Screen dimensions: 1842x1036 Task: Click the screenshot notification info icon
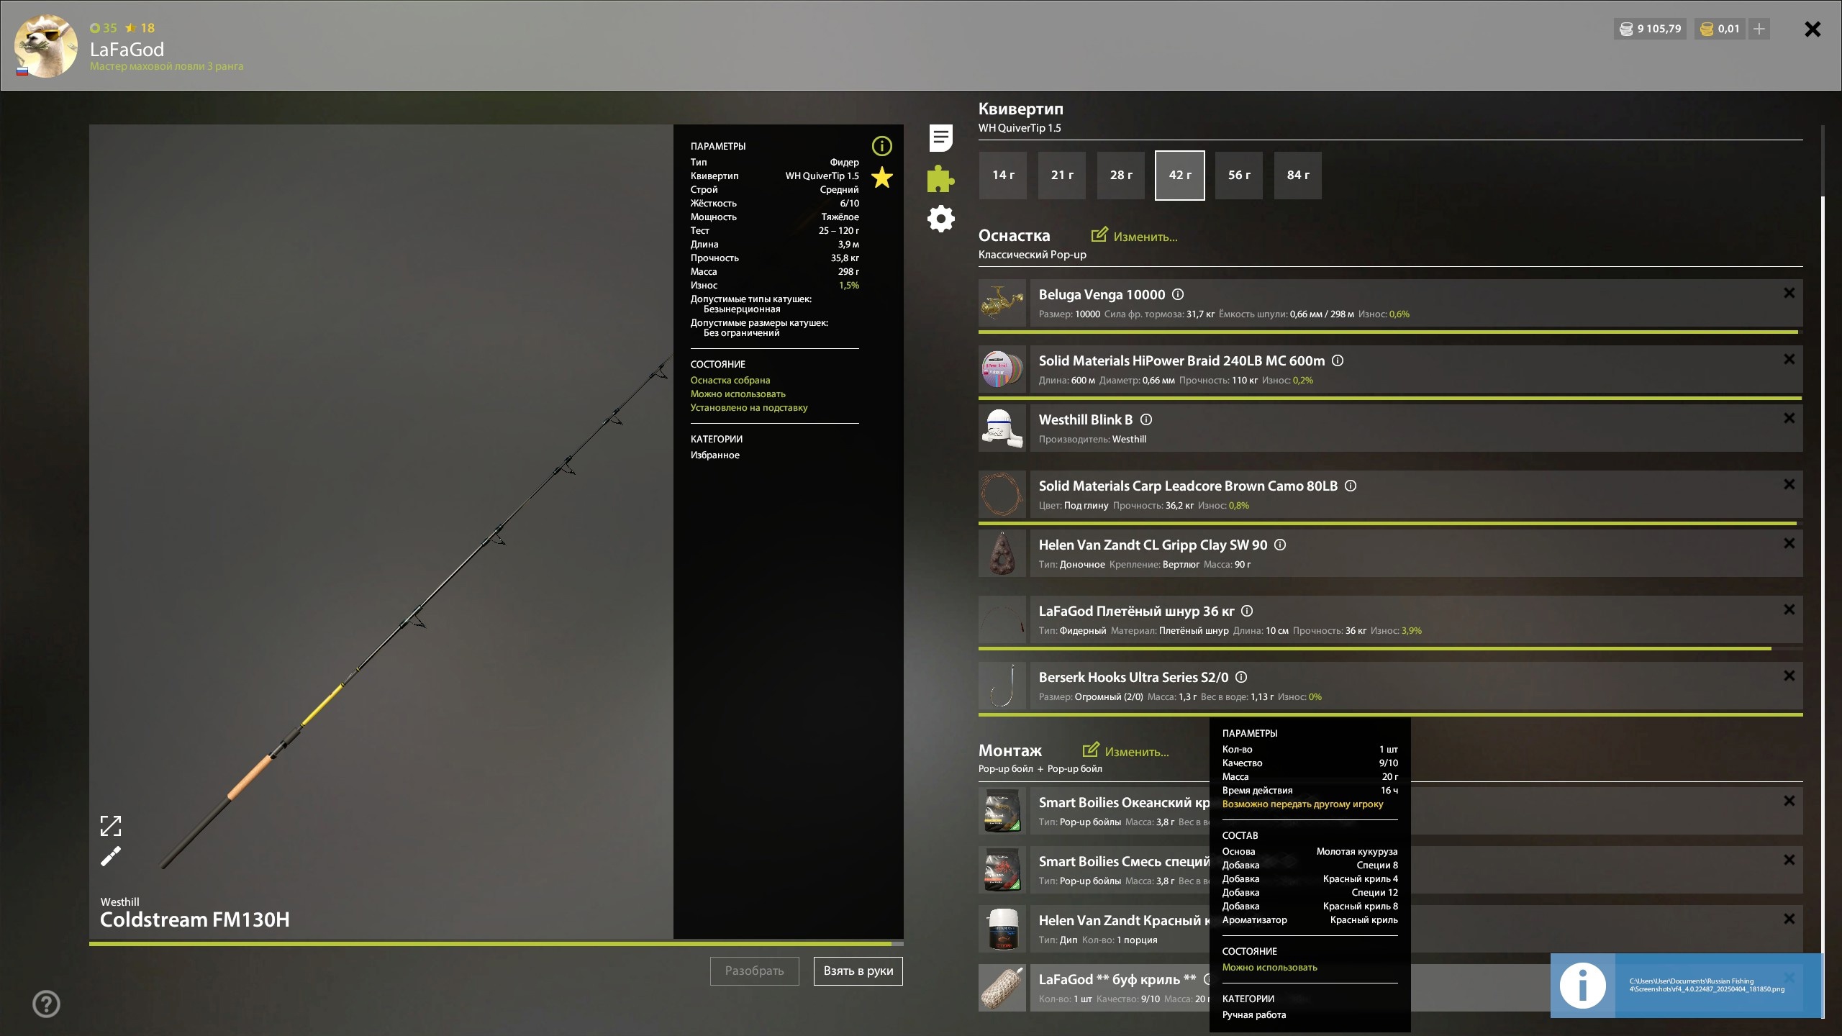click(x=1582, y=986)
